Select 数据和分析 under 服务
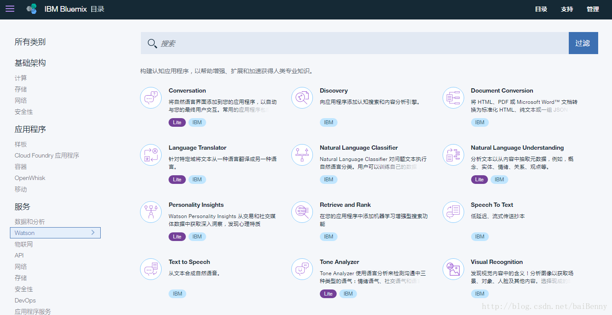The image size is (612, 315). click(30, 222)
